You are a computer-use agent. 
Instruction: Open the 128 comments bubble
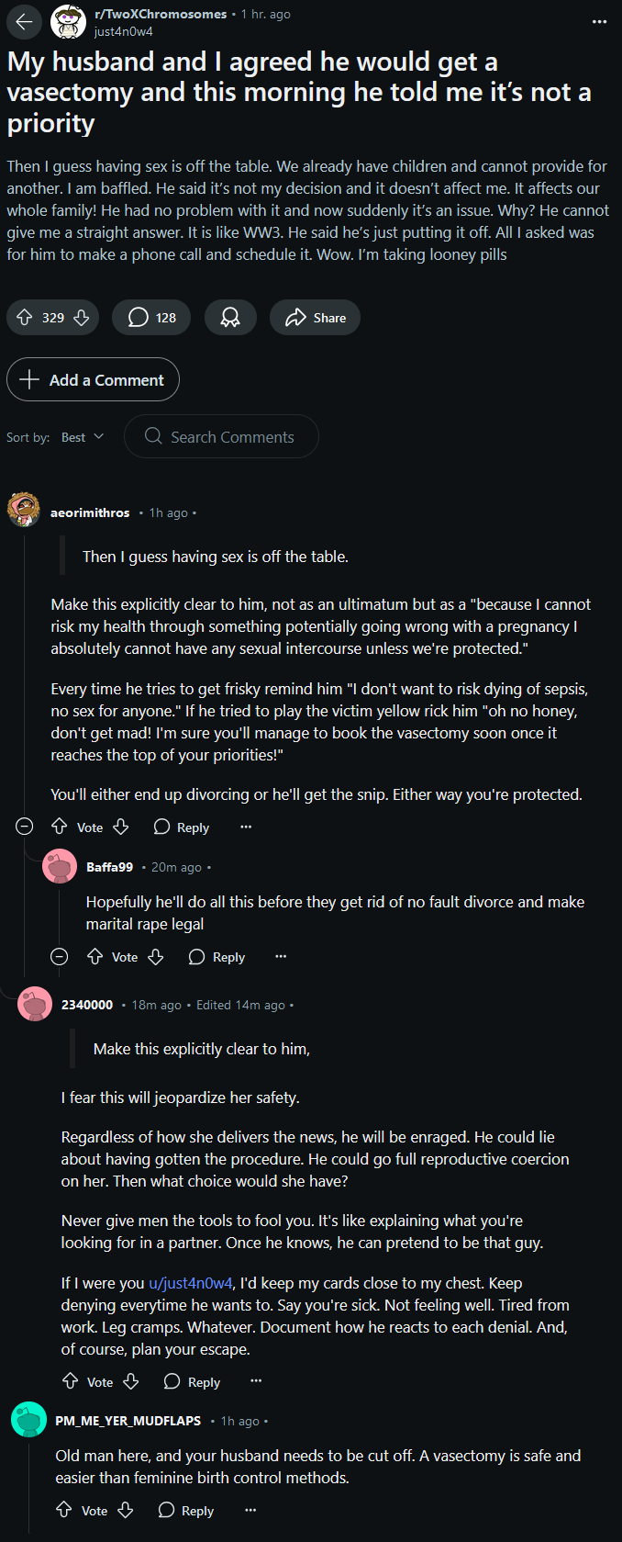click(x=151, y=318)
